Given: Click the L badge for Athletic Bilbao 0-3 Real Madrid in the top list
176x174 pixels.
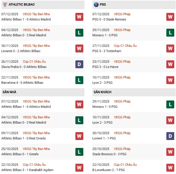Looking at the screenshot, I should (x=79, y=33).
